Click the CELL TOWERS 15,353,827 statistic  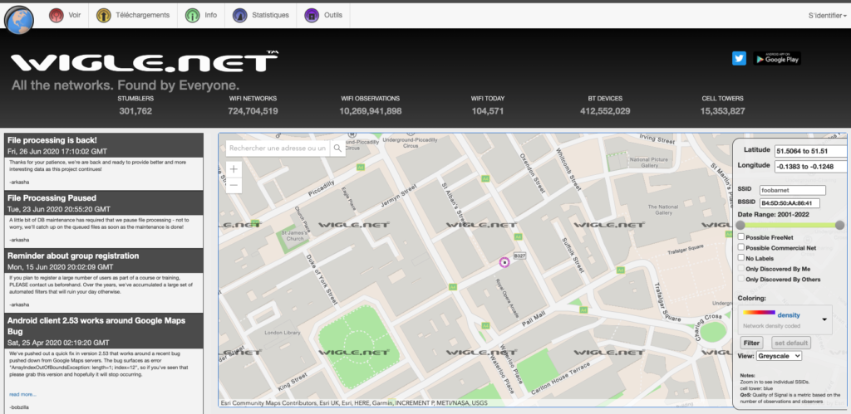[722, 105]
